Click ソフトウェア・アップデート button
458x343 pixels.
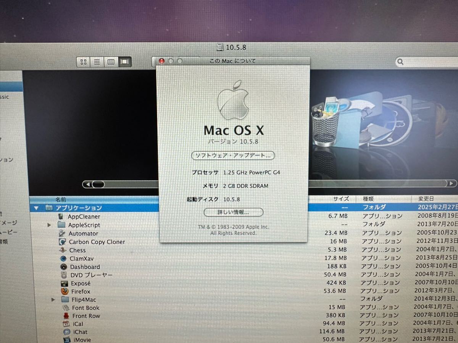233,155
